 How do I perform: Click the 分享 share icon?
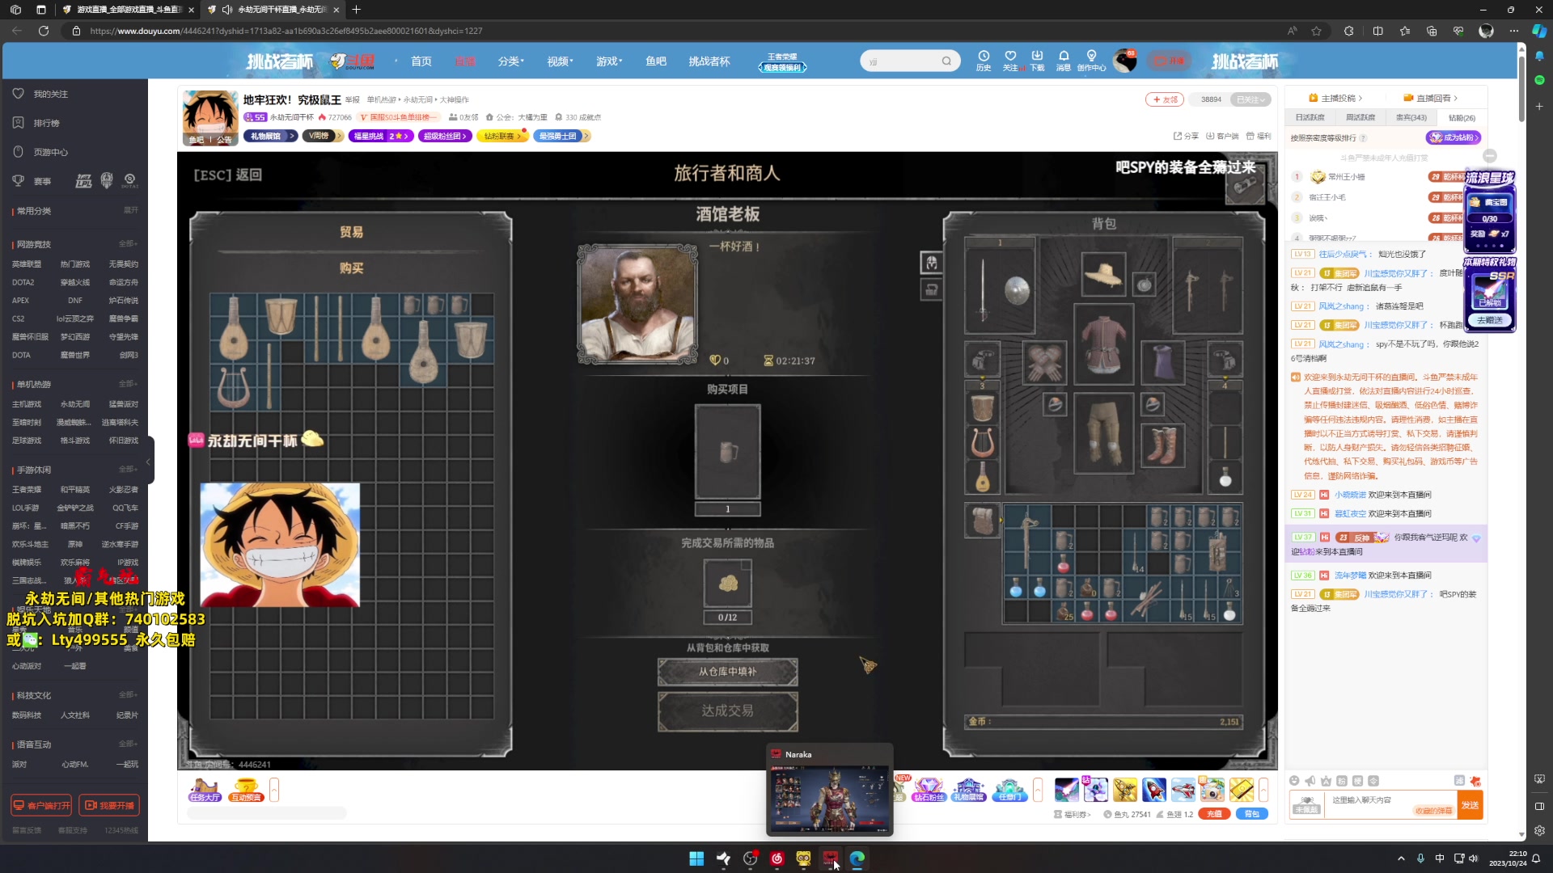pos(1186,136)
